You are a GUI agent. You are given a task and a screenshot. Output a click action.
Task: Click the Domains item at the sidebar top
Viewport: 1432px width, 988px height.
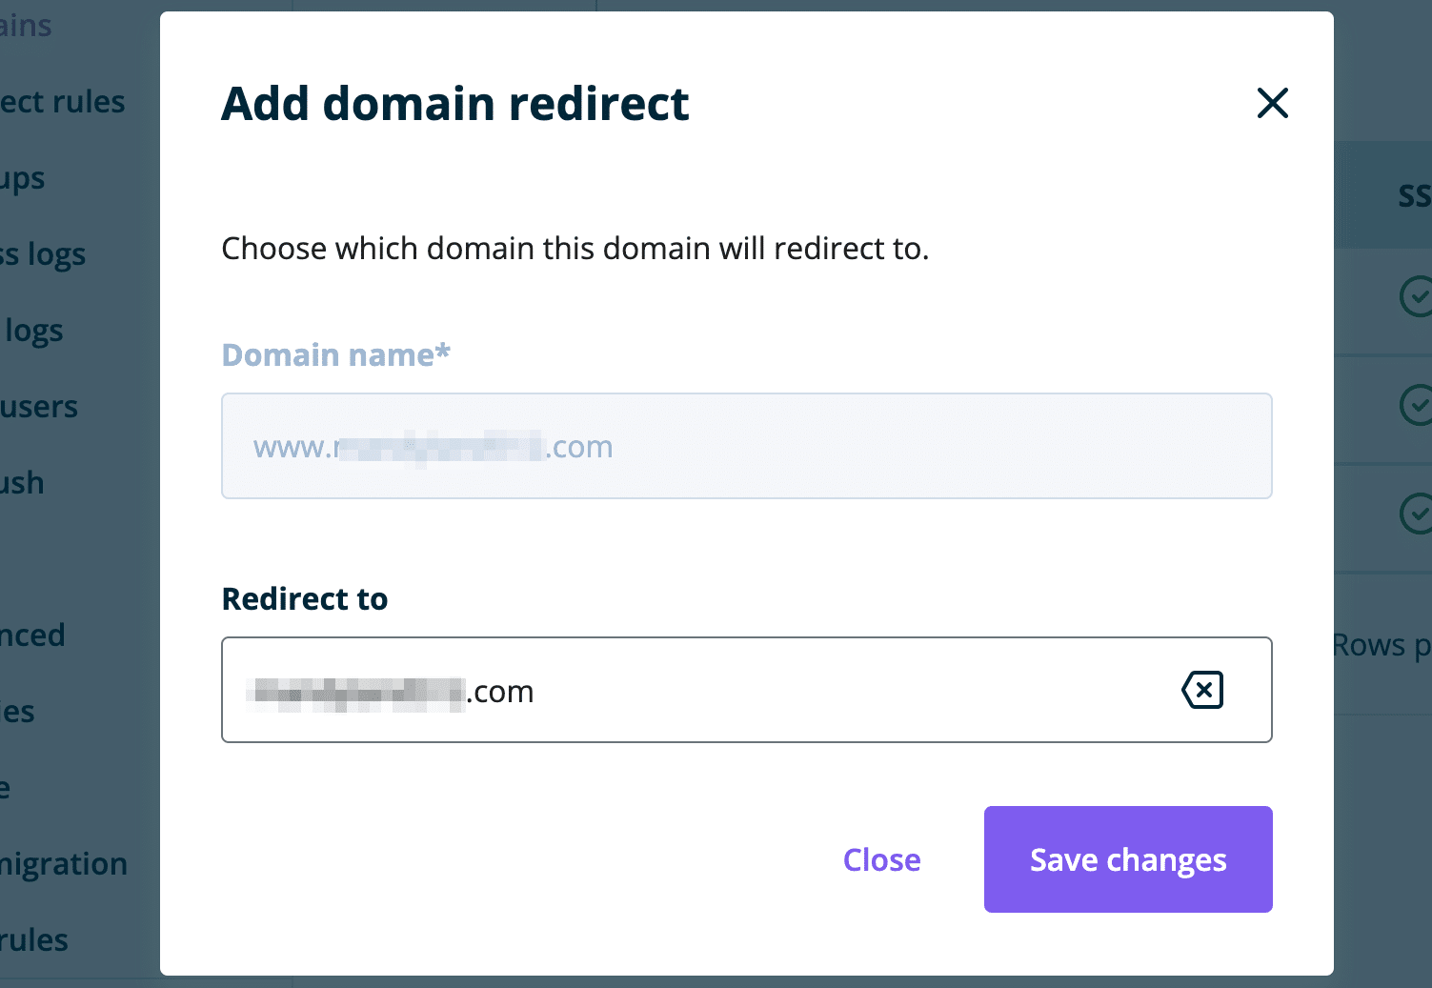click(26, 25)
